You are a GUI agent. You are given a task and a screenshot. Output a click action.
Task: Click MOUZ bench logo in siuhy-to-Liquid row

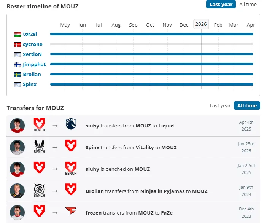(39, 125)
